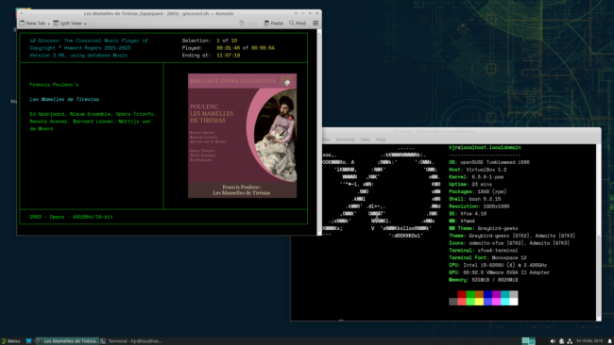
Task: Open the Xfce Menu button on panel
Action: (10, 341)
